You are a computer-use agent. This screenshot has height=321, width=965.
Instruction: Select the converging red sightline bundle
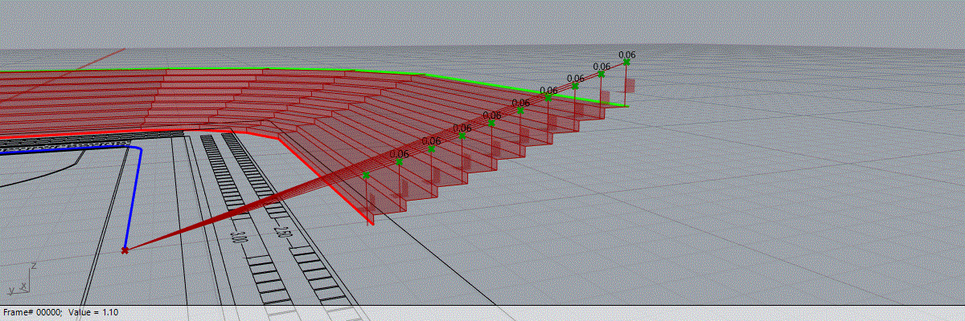pyautogui.click(x=241, y=212)
